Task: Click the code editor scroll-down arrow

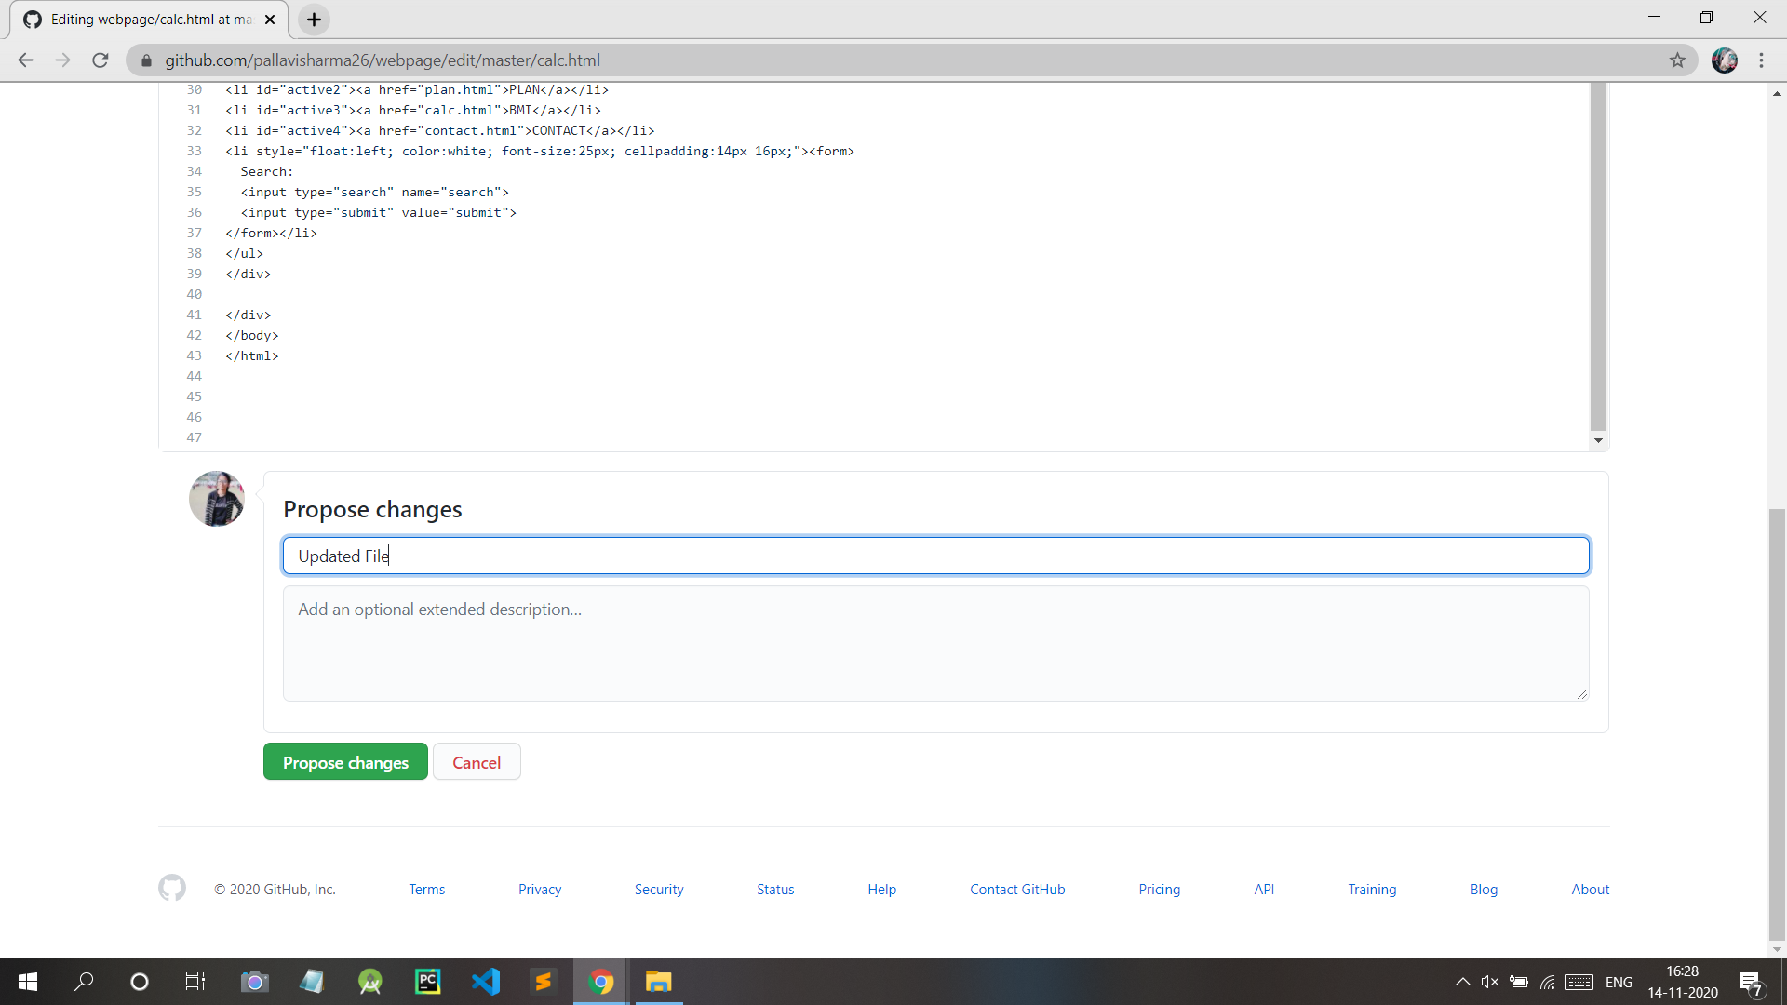Action: [1598, 440]
